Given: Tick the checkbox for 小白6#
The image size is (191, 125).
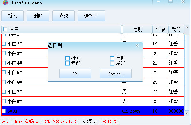Looking at the screenshot, I should click(4, 82).
